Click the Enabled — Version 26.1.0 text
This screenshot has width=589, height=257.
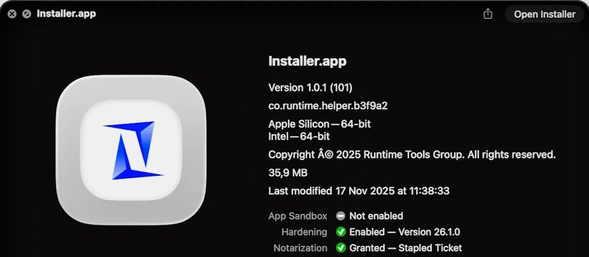click(x=404, y=232)
